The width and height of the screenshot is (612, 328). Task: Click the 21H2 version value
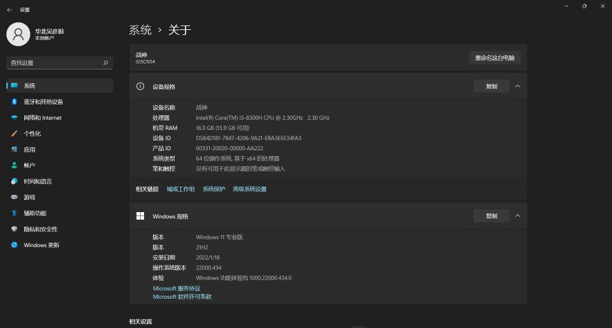(202, 247)
